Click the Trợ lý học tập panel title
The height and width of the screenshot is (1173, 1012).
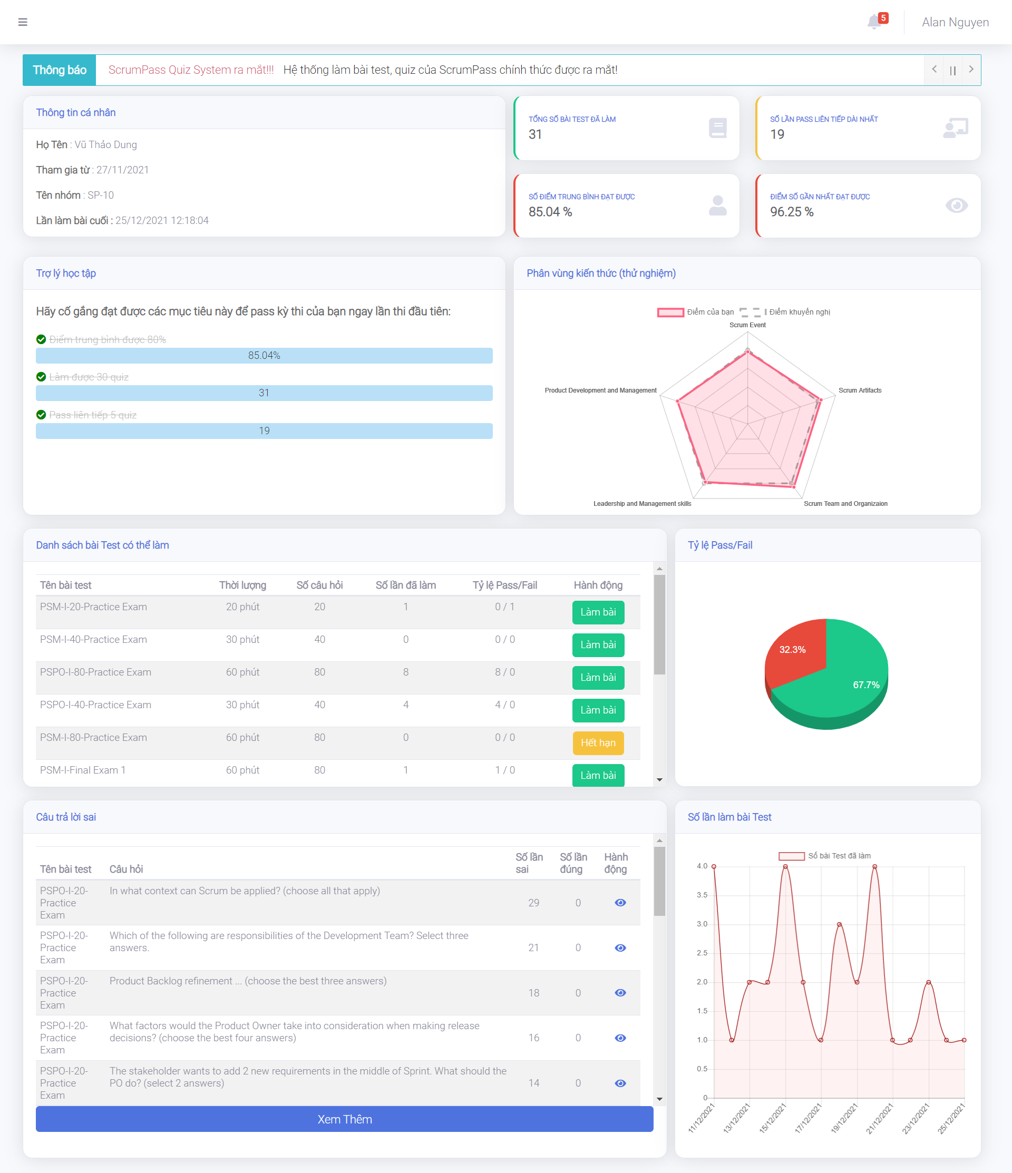[66, 273]
